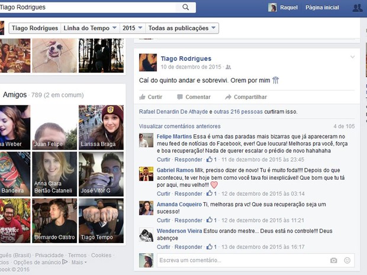Click thumbs-up count on Felipe Martins' comment
Image resolution: width=367 pixels, height=275 pixels.
tap(211, 160)
